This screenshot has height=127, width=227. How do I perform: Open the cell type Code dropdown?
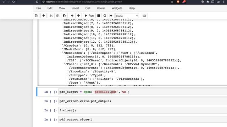(x=127, y=16)
